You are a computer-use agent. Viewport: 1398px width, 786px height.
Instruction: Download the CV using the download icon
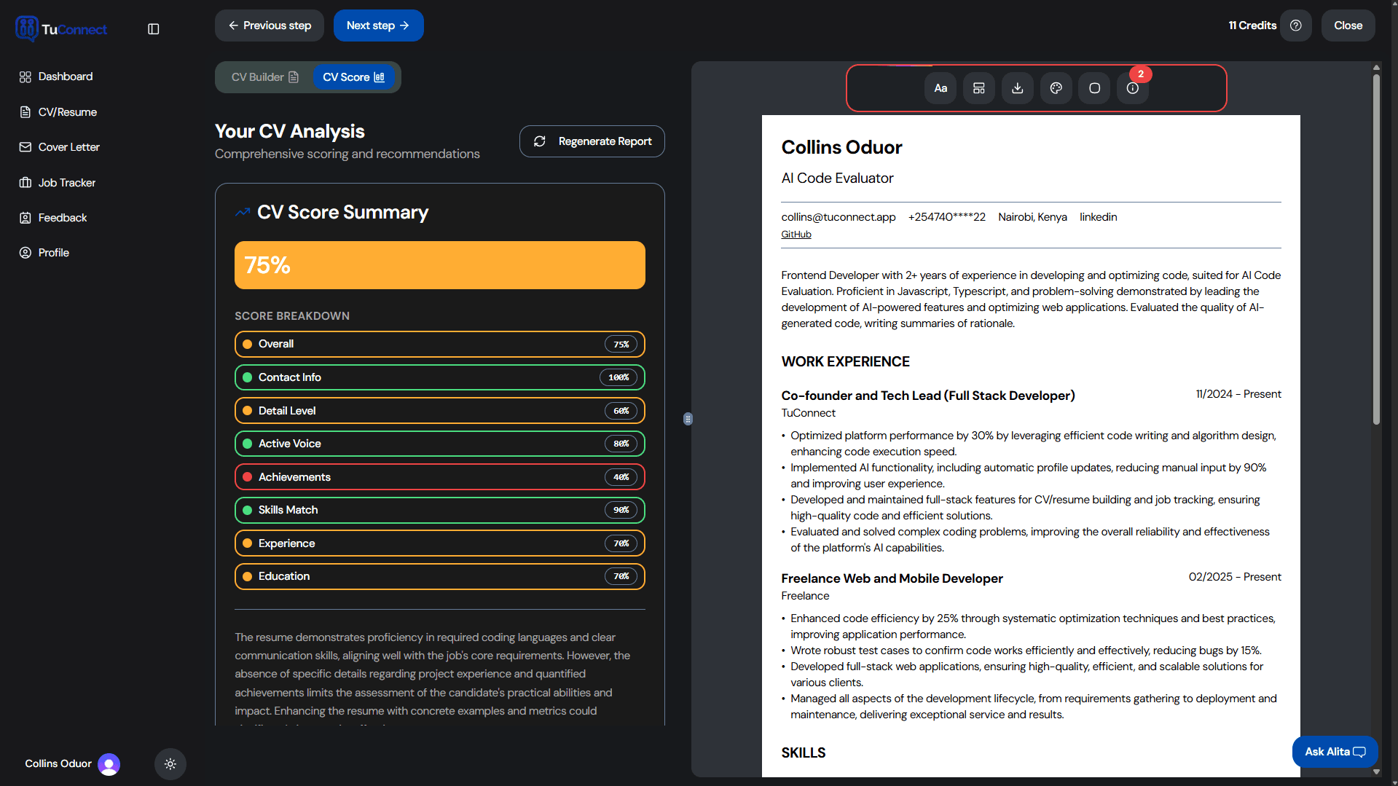[1017, 87]
